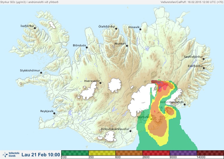
Task: Click the Höfn í Hornafirði label
Action: click(172, 102)
